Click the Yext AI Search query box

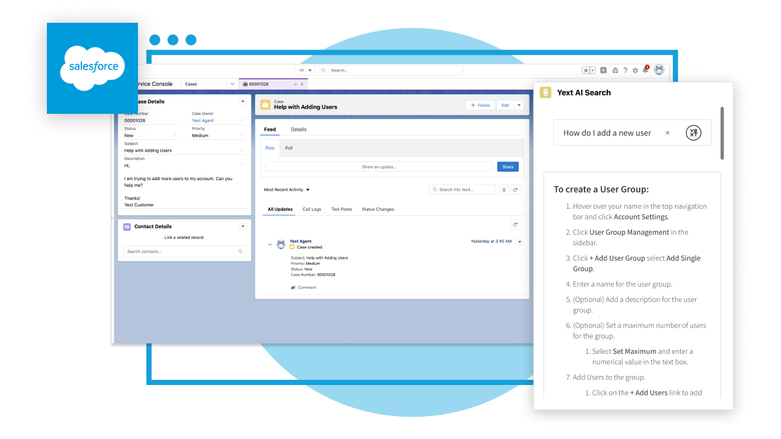pyautogui.click(x=632, y=133)
